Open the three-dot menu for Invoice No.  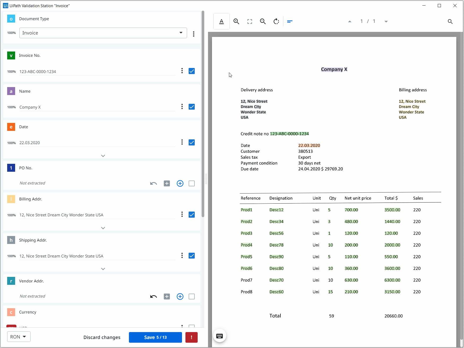(182, 71)
